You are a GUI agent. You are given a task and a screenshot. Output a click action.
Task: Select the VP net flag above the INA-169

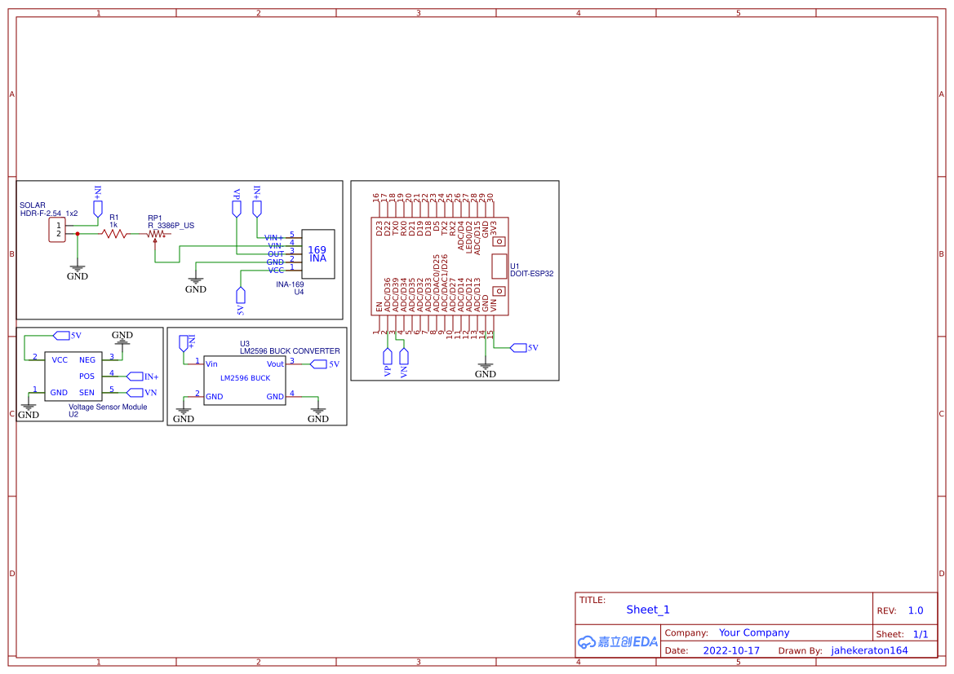(236, 206)
